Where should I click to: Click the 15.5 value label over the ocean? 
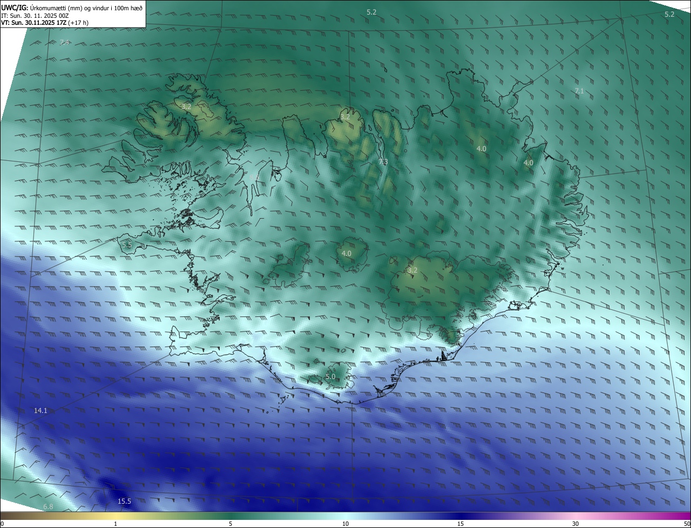point(124,502)
